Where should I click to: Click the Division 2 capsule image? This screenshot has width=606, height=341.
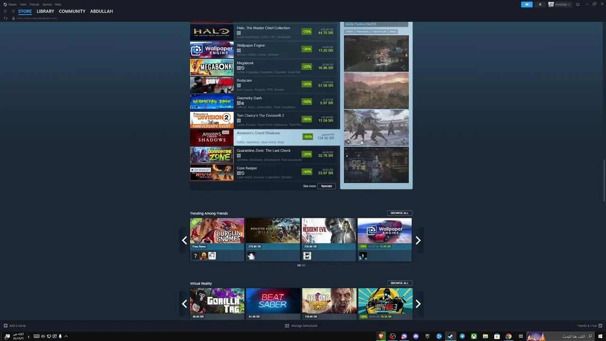point(212,120)
